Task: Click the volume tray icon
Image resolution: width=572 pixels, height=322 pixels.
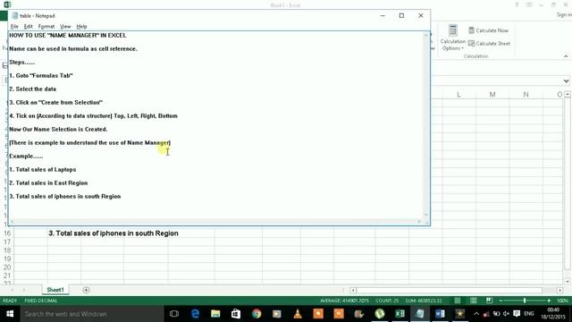Action: tap(506, 314)
